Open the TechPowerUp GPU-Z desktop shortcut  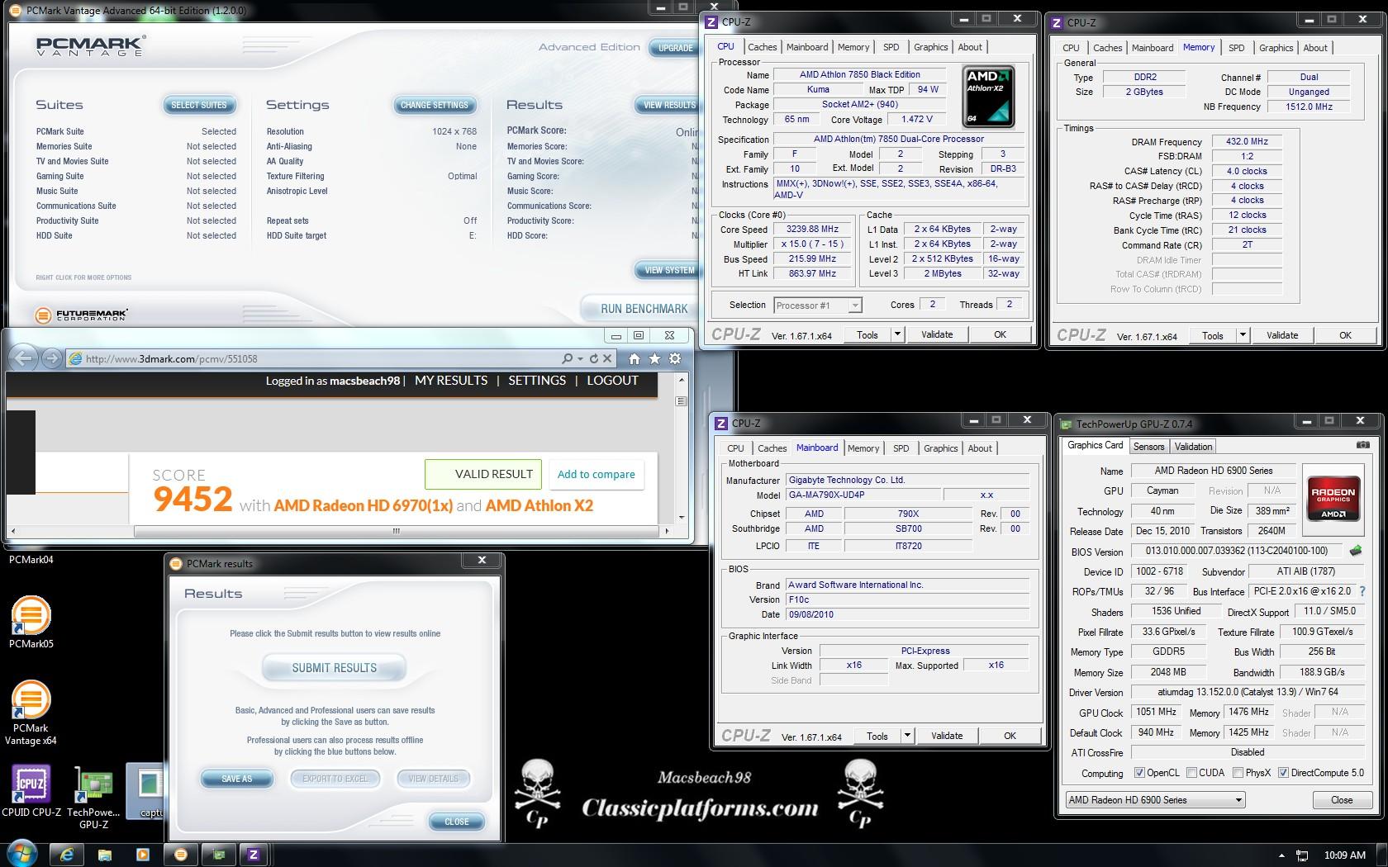click(93, 798)
